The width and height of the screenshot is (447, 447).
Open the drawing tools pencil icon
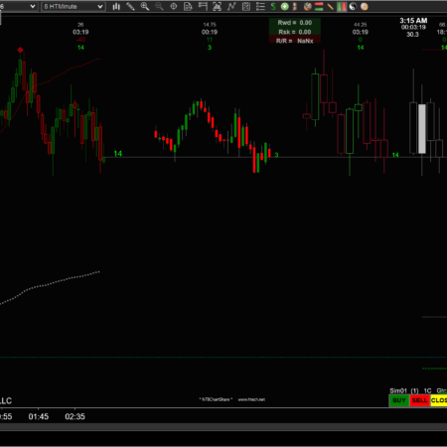point(130,6)
